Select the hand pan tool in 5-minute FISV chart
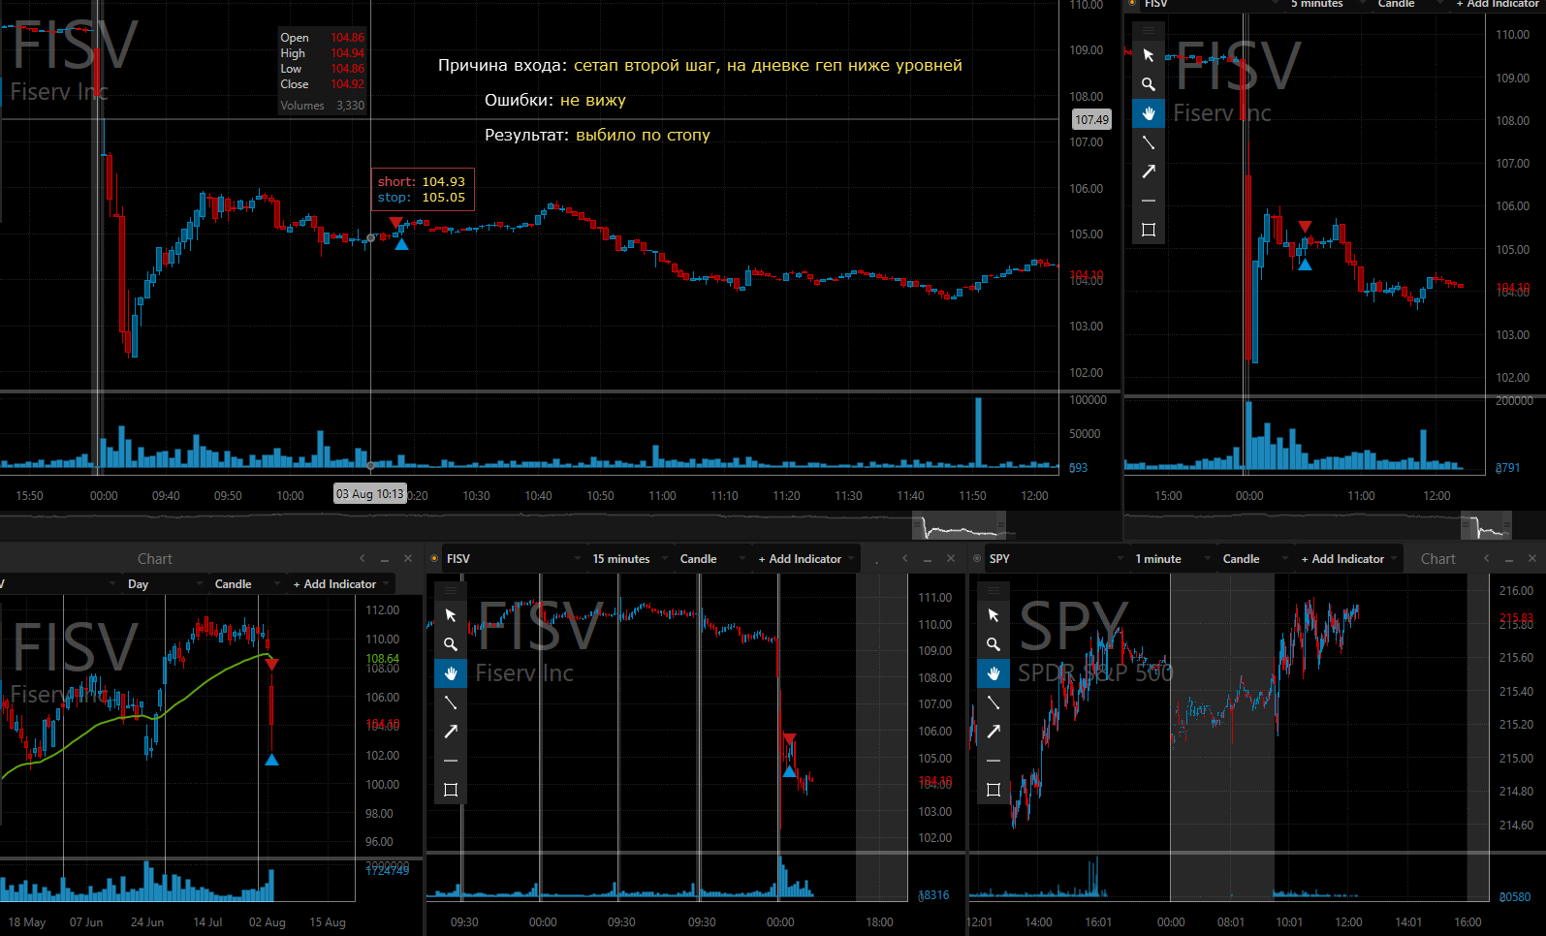The width and height of the screenshot is (1546, 936). point(1149,113)
